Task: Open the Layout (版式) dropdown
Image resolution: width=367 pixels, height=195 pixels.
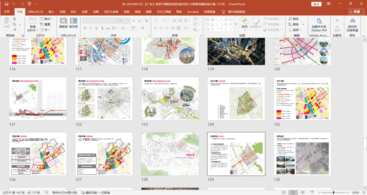Action: [46, 19]
